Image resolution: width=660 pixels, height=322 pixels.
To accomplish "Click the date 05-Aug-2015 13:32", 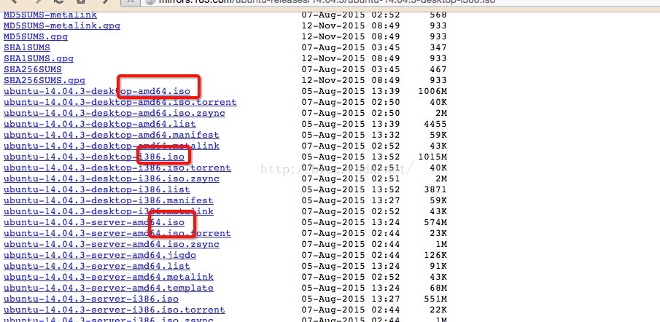I will 351,135.
